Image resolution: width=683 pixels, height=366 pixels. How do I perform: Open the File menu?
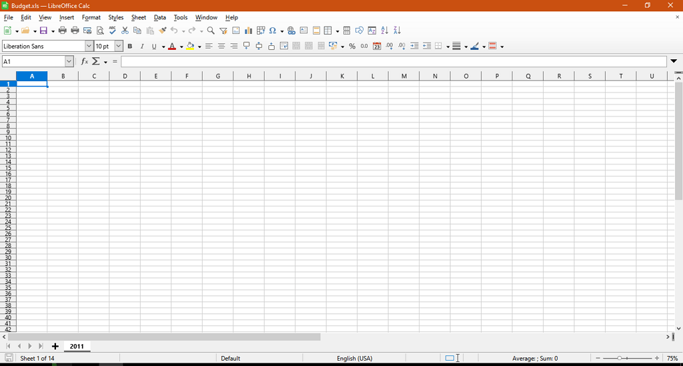click(x=8, y=17)
